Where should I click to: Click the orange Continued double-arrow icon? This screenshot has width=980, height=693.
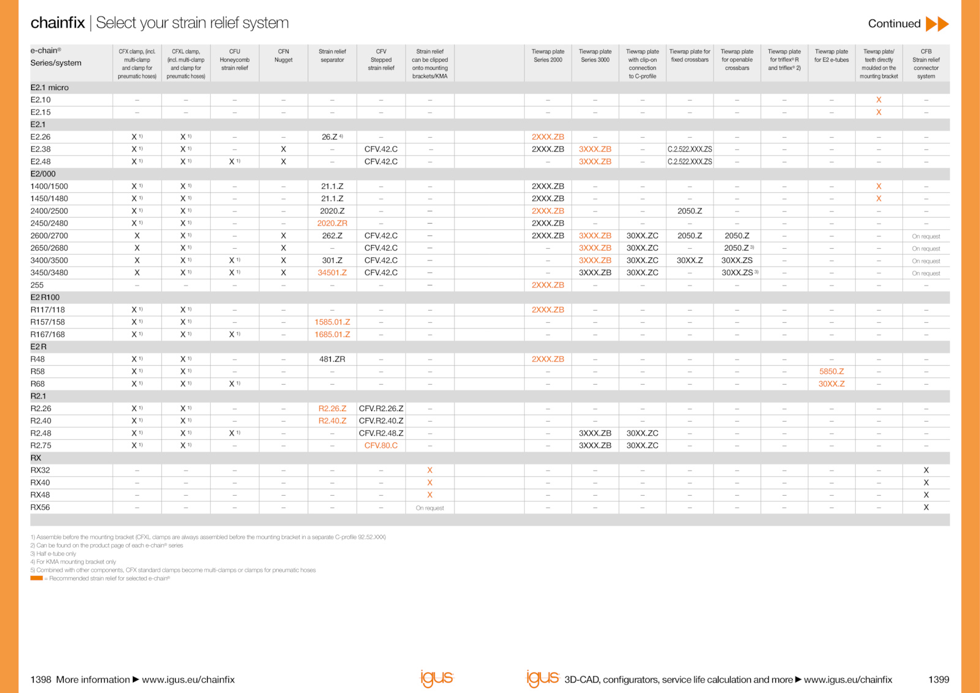click(937, 24)
